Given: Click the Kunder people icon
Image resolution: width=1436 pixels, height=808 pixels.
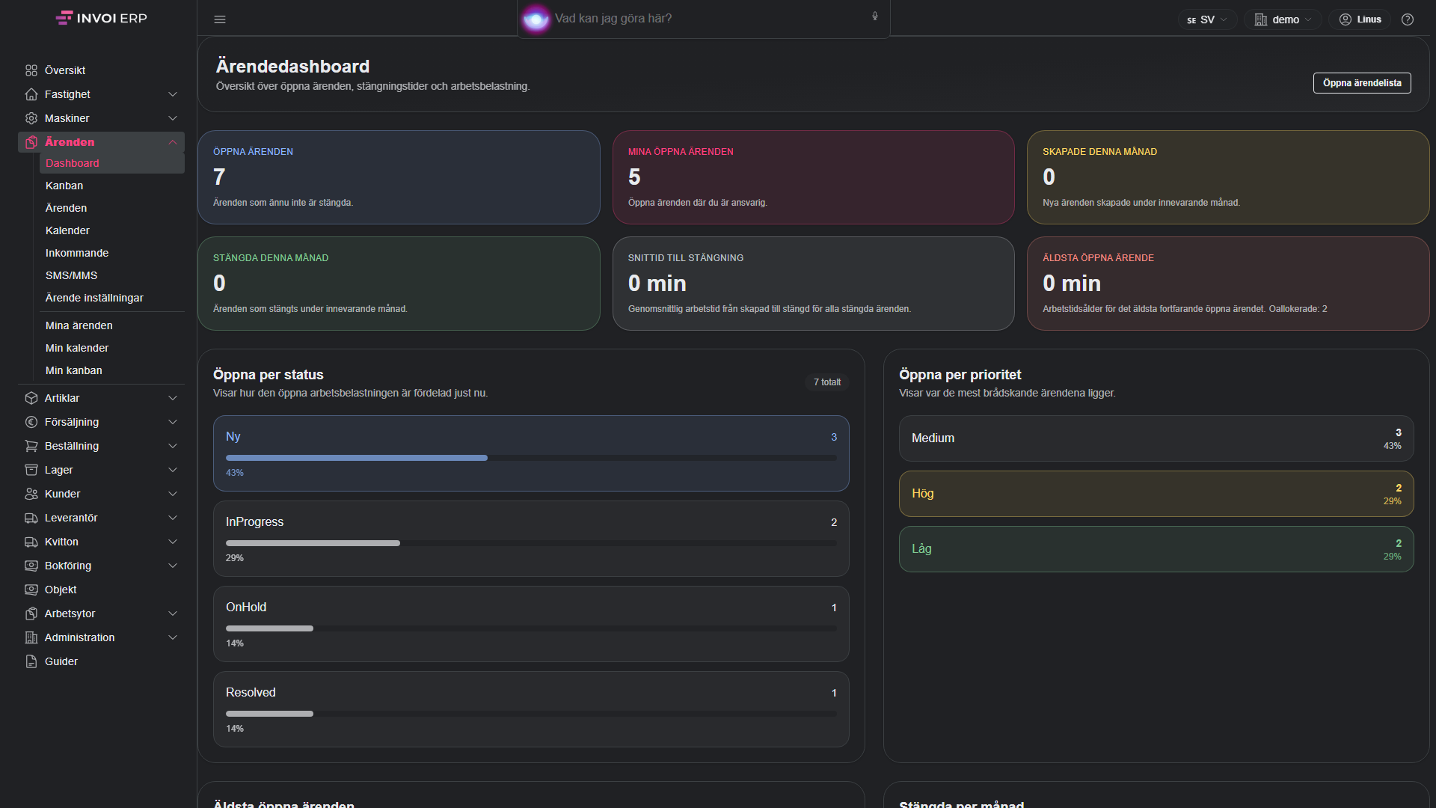Looking at the screenshot, I should pos(31,494).
